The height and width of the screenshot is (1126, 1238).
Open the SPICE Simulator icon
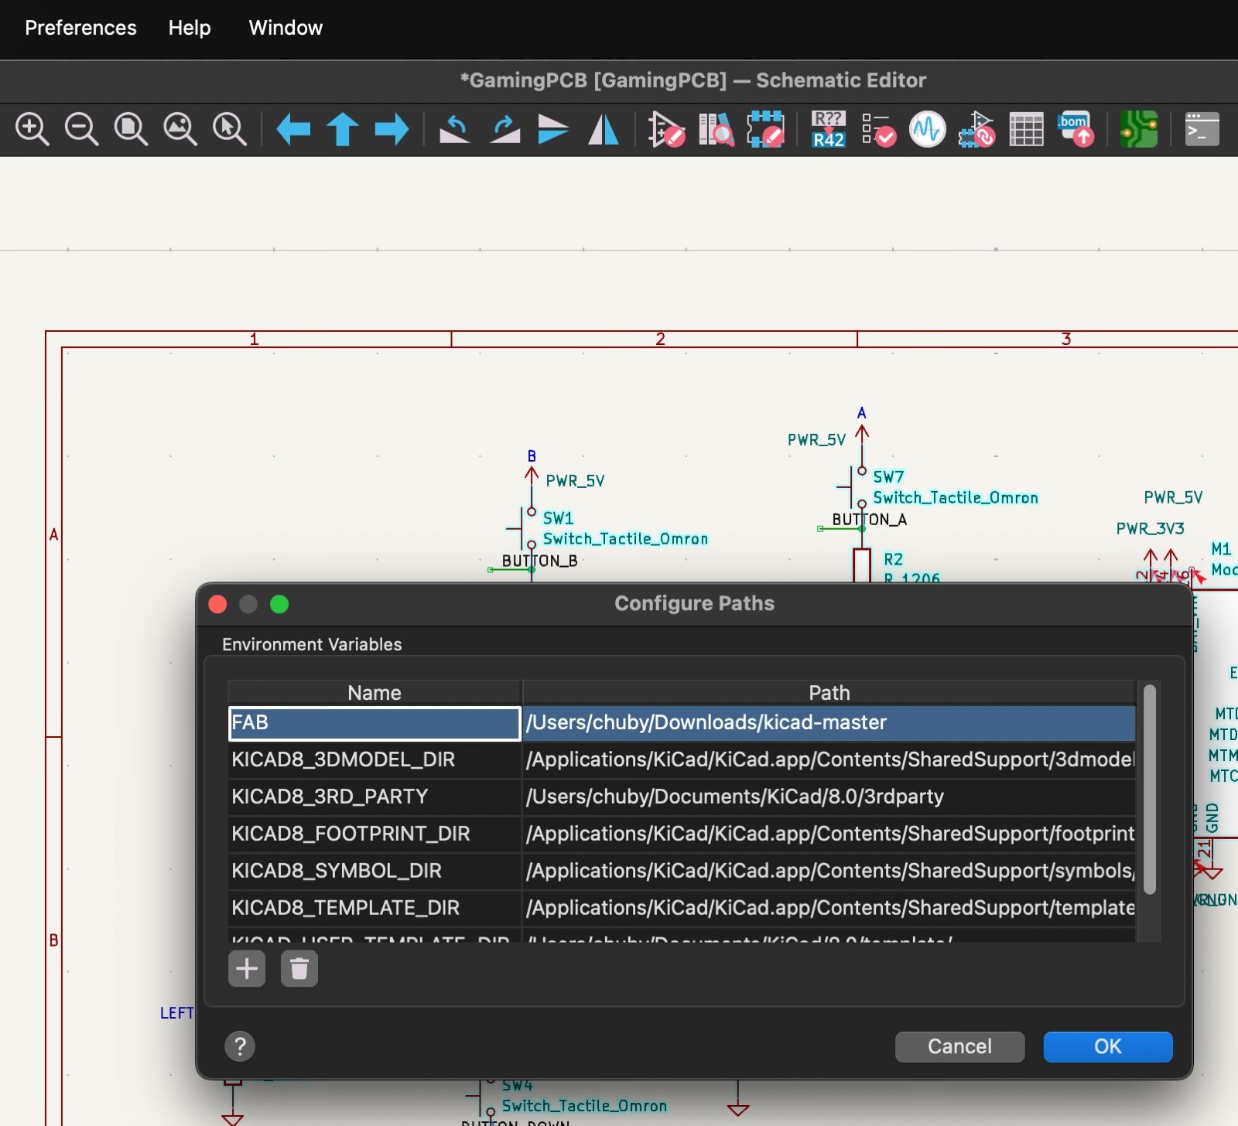pyautogui.click(x=928, y=129)
